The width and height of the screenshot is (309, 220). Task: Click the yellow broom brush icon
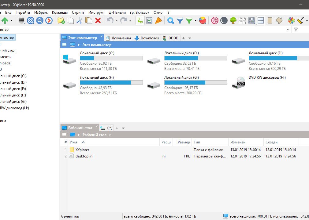(300, 20)
